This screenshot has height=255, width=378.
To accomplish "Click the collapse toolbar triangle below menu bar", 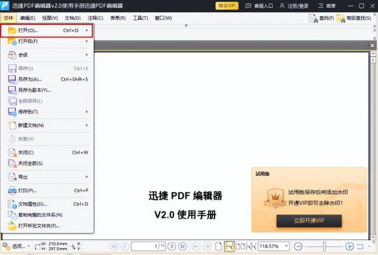I will [x=186, y=26].
